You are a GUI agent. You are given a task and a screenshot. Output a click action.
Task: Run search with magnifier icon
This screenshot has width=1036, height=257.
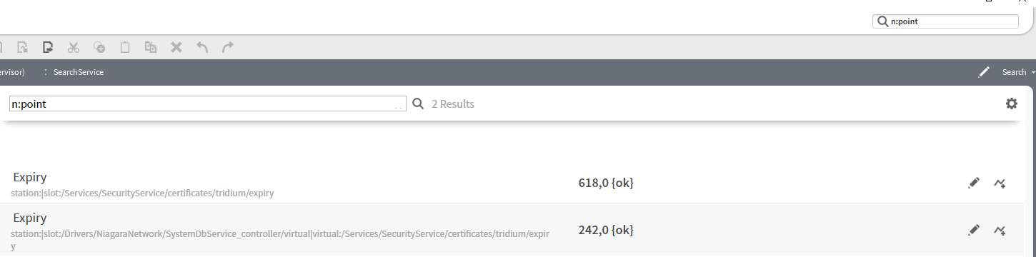pyautogui.click(x=419, y=104)
